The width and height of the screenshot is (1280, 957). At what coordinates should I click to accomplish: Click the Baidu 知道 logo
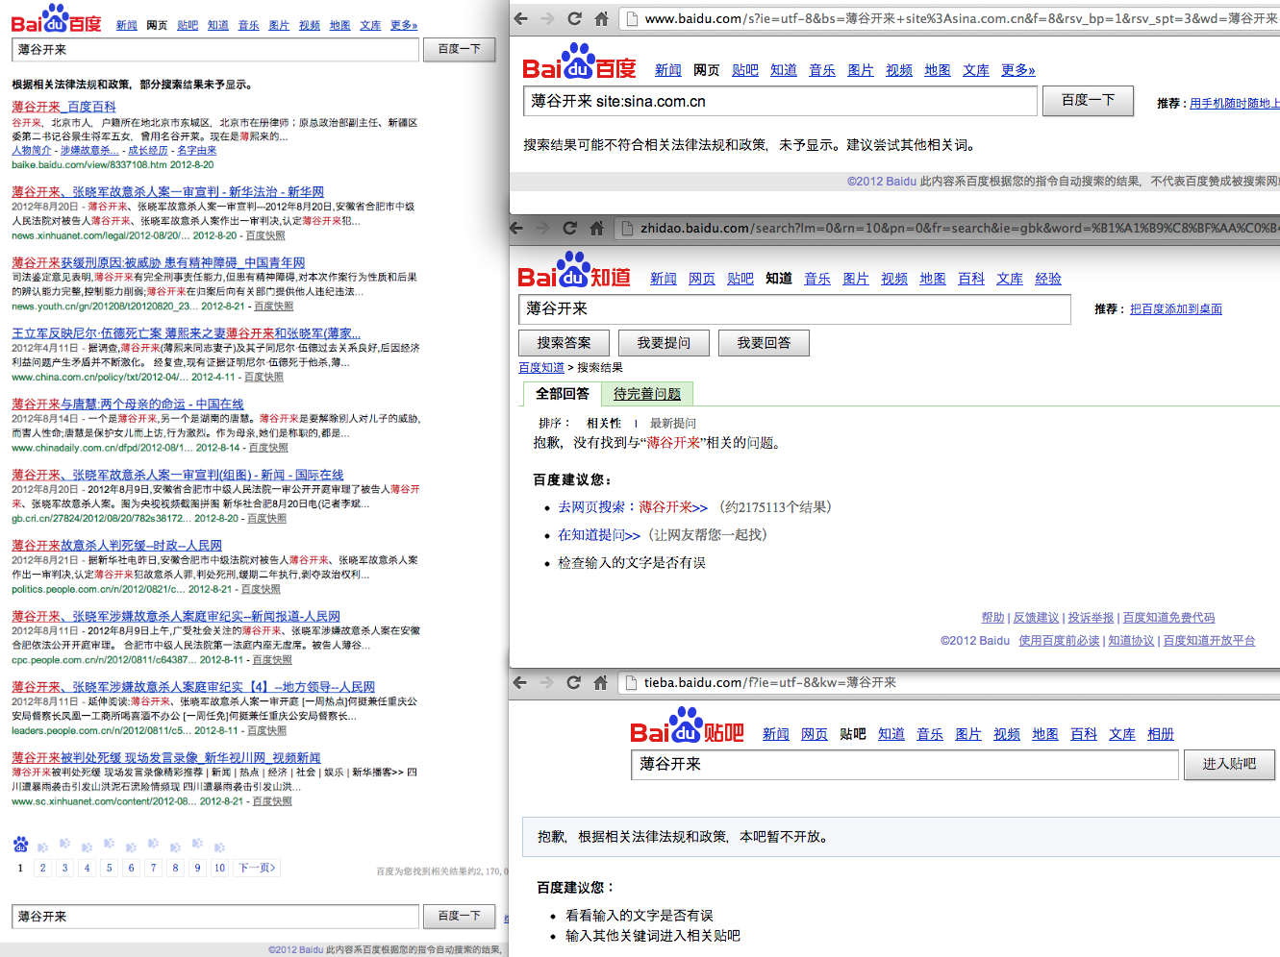[574, 272]
